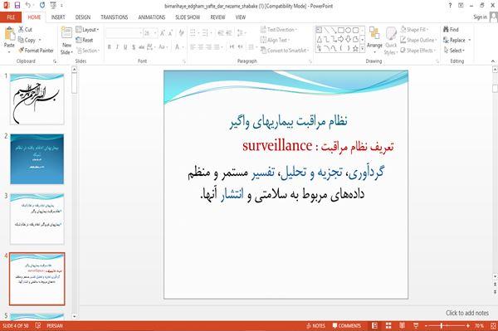Align text right
This screenshot has width=498, height=331.
tap(208, 47)
